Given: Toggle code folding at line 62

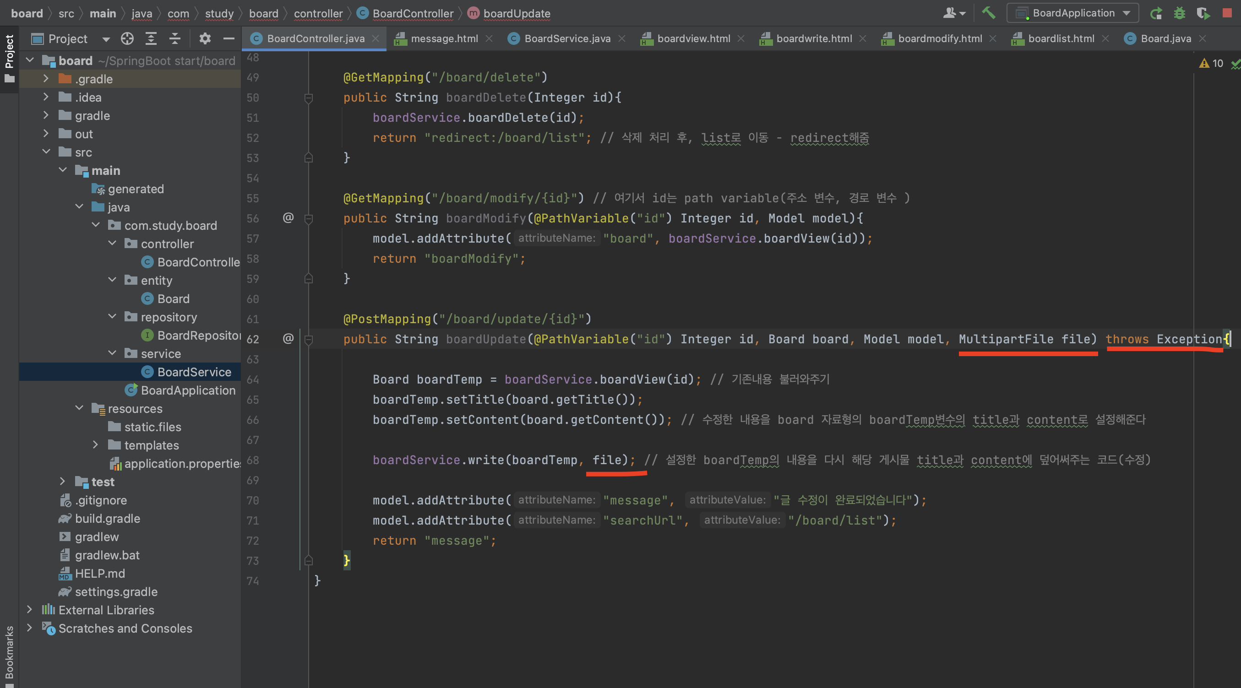Looking at the screenshot, I should 309,340.
